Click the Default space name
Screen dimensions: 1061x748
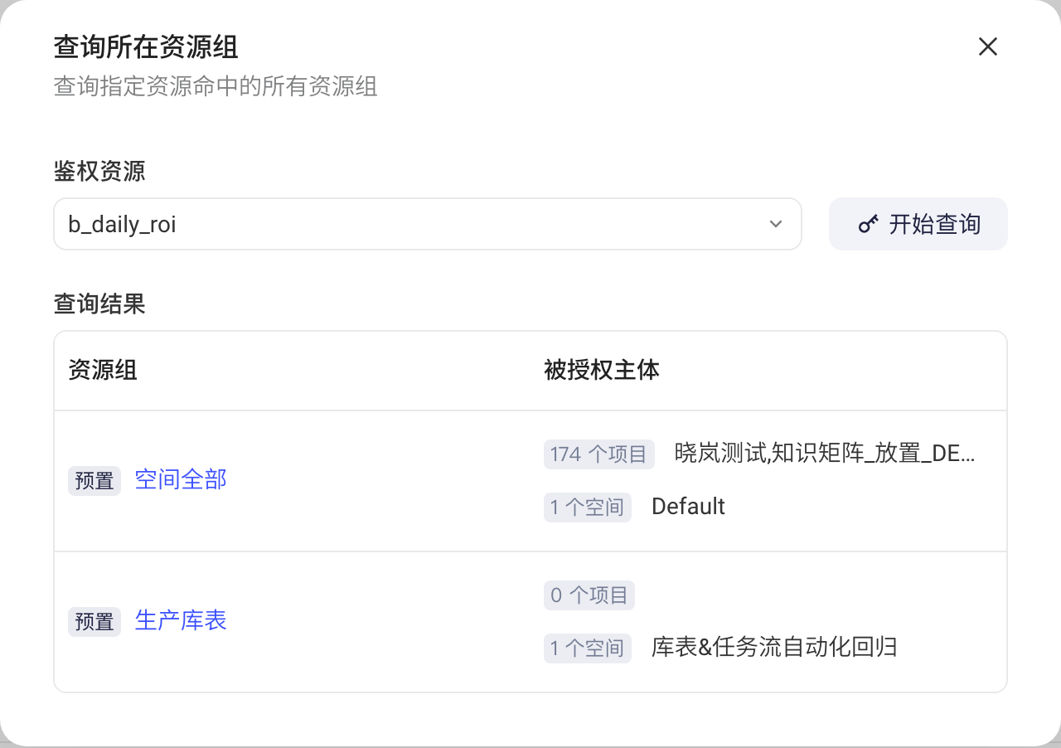pos(688,507)
